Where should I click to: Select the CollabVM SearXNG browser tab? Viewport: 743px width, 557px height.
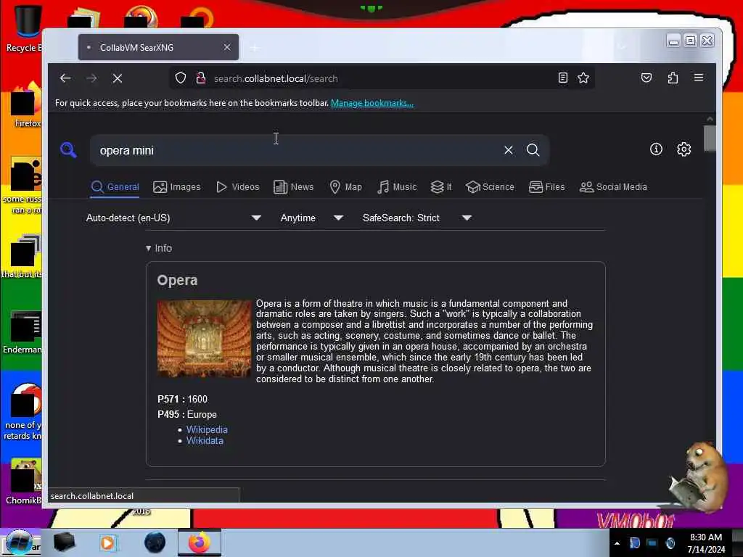point(158,47)
